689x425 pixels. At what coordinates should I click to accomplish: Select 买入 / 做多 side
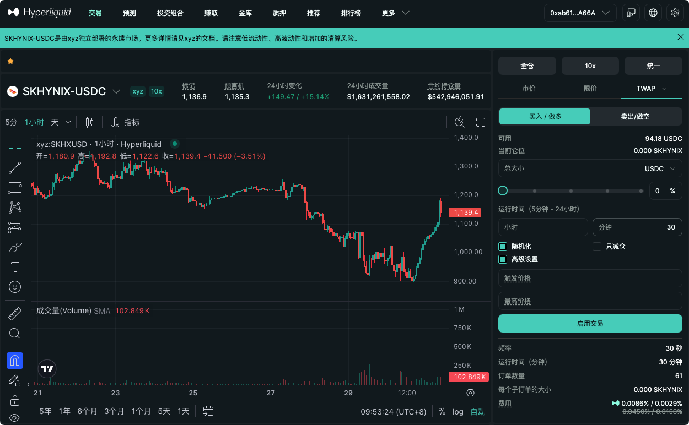point(545,116)
